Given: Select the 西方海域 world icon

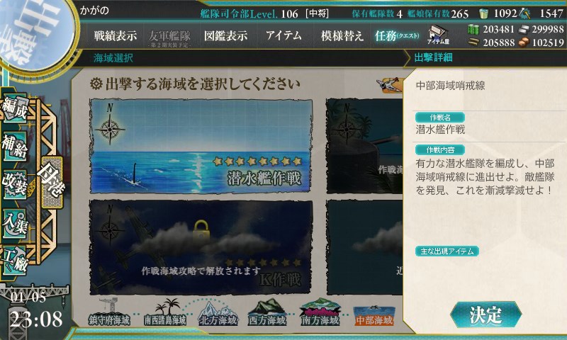Looking at the screenshot, I should click(267, 313).
